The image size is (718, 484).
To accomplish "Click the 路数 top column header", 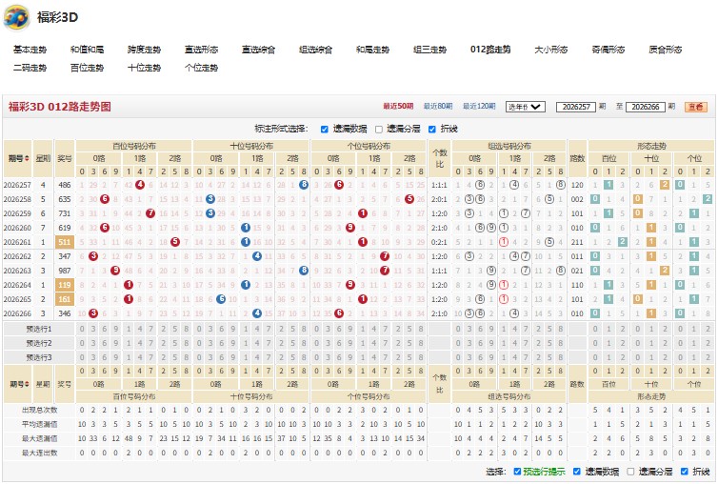I will point(577,158).
